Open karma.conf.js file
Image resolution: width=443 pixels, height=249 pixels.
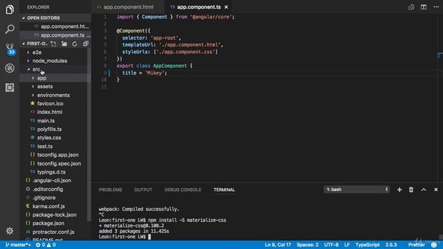click(48, 206)
